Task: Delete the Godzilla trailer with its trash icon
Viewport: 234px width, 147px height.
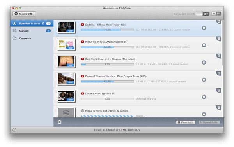Action: click(219, 21)
